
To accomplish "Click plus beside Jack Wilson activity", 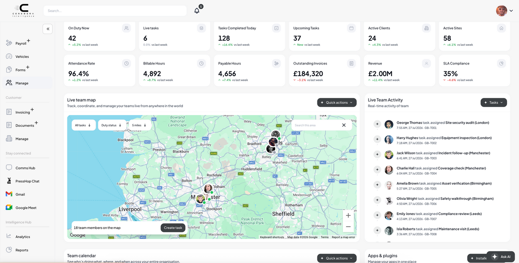I will (x=377, y=154).
